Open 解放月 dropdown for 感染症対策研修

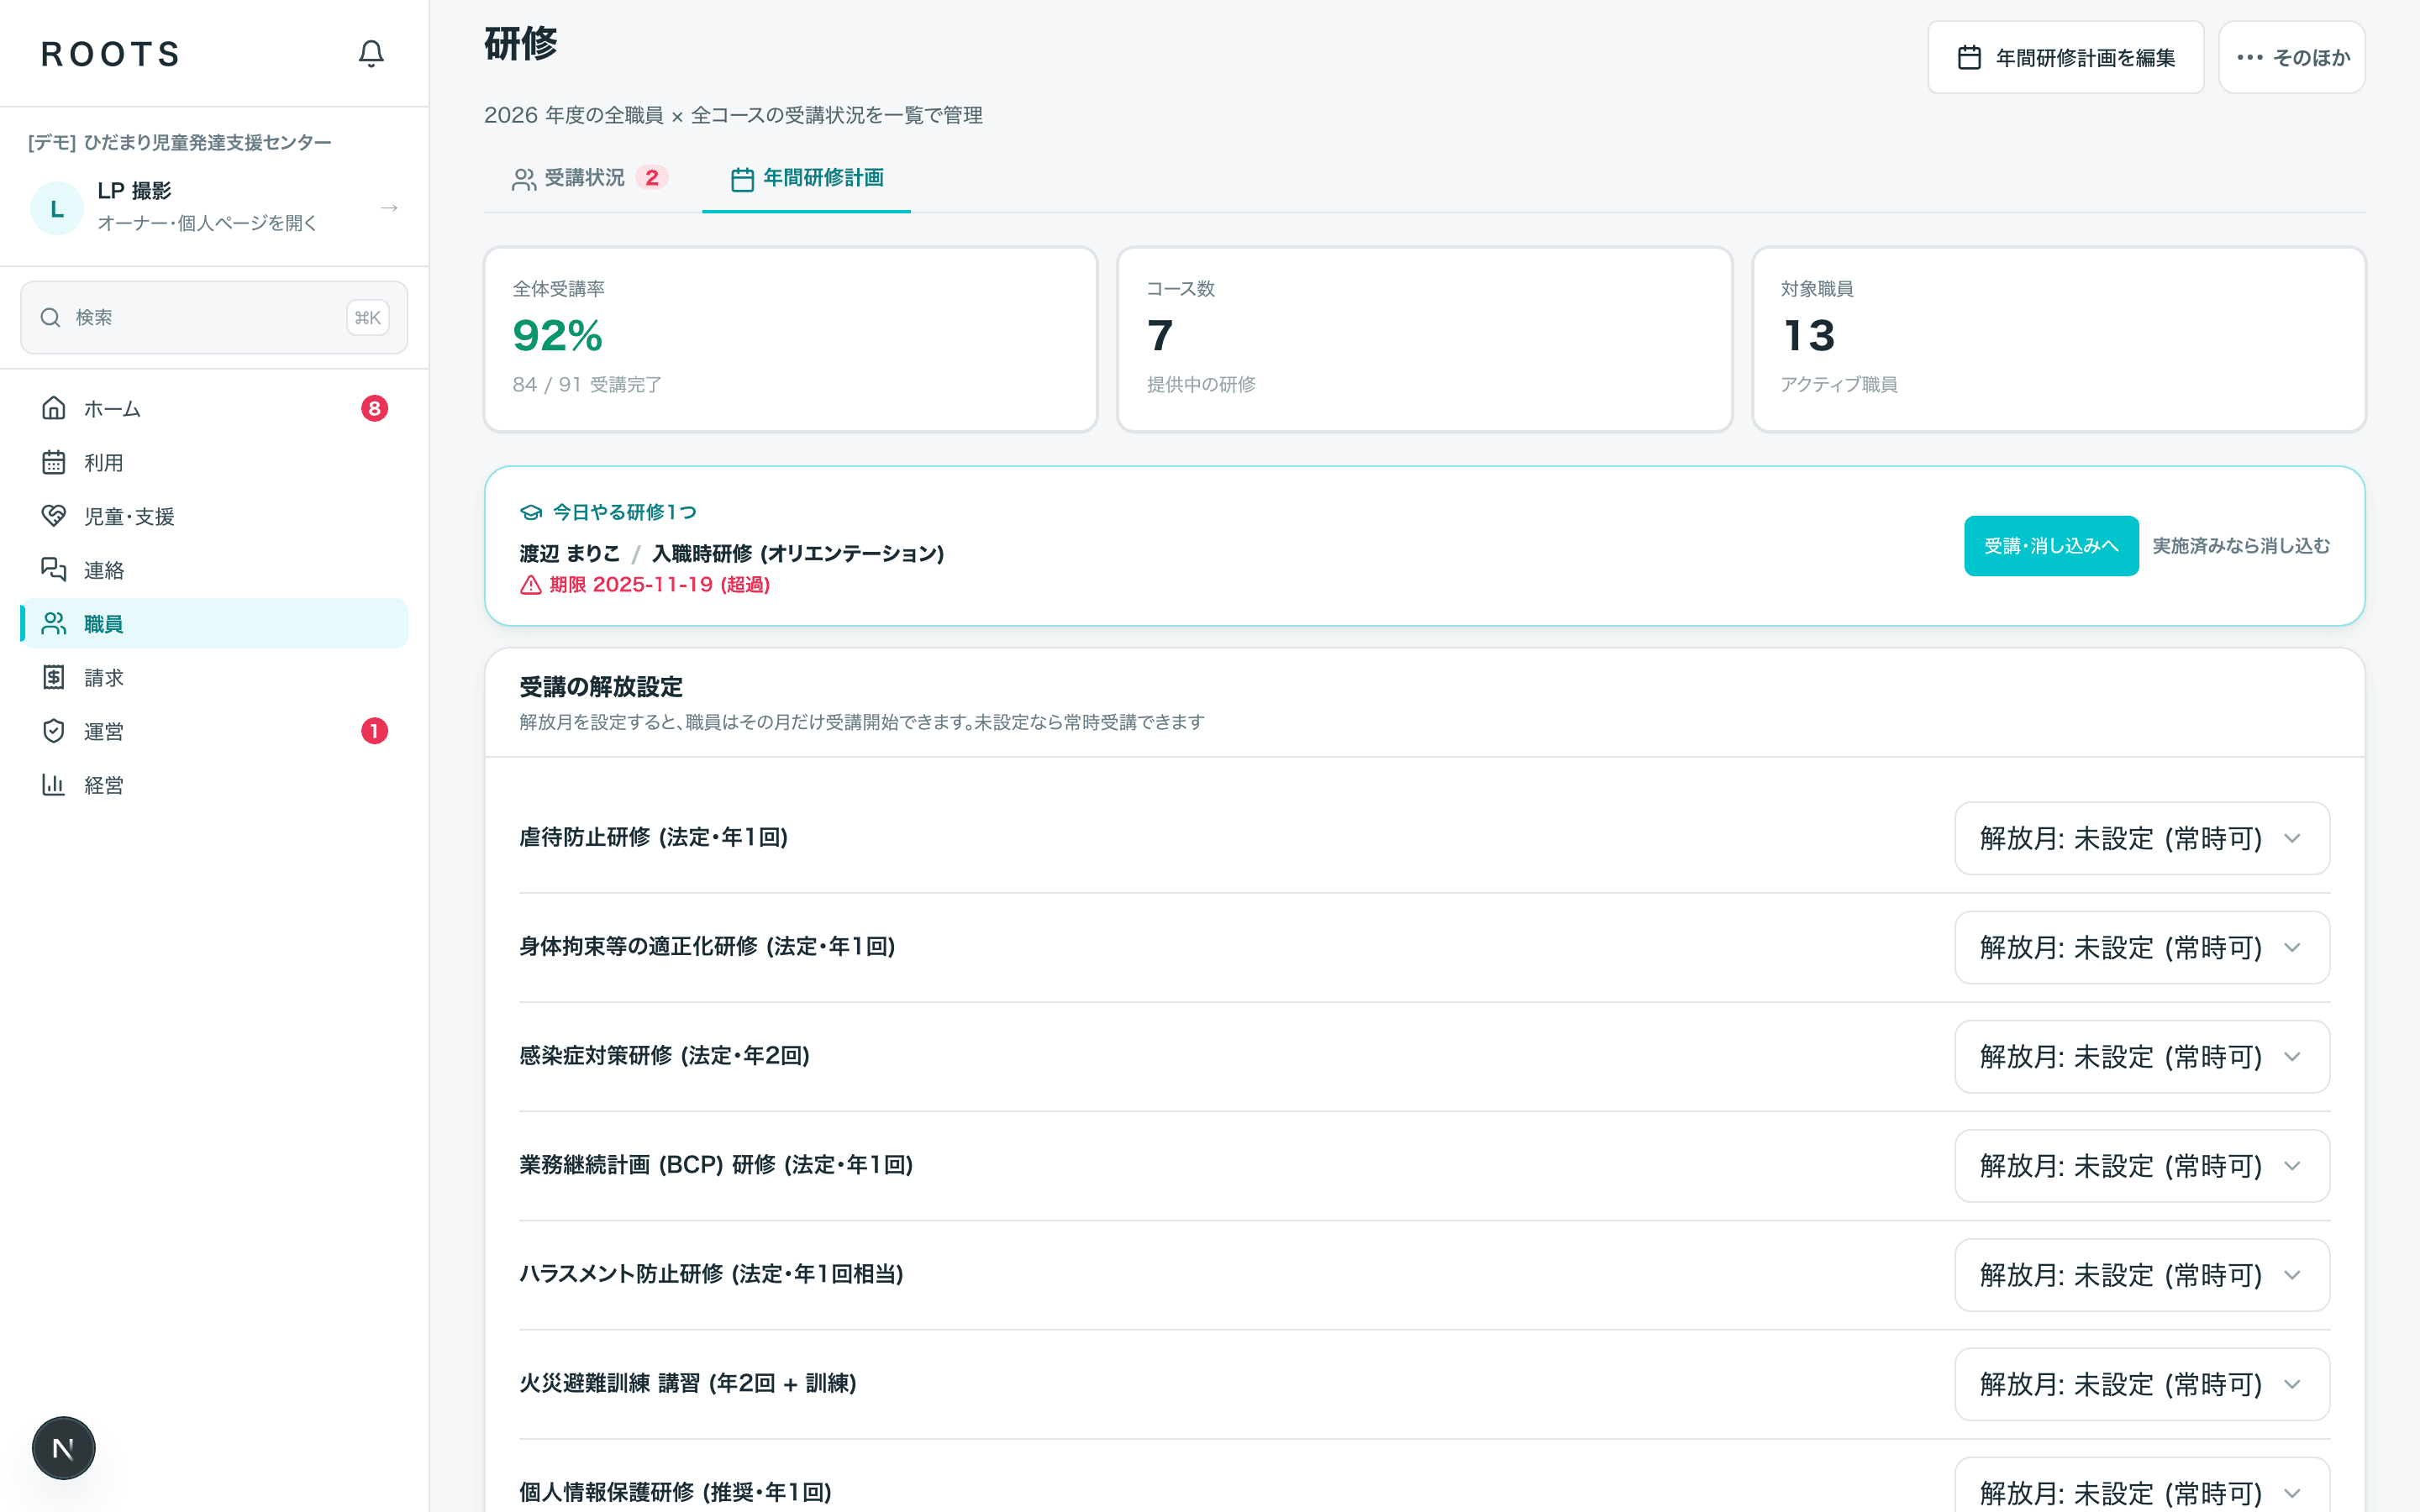[x=2142, y=1056]
